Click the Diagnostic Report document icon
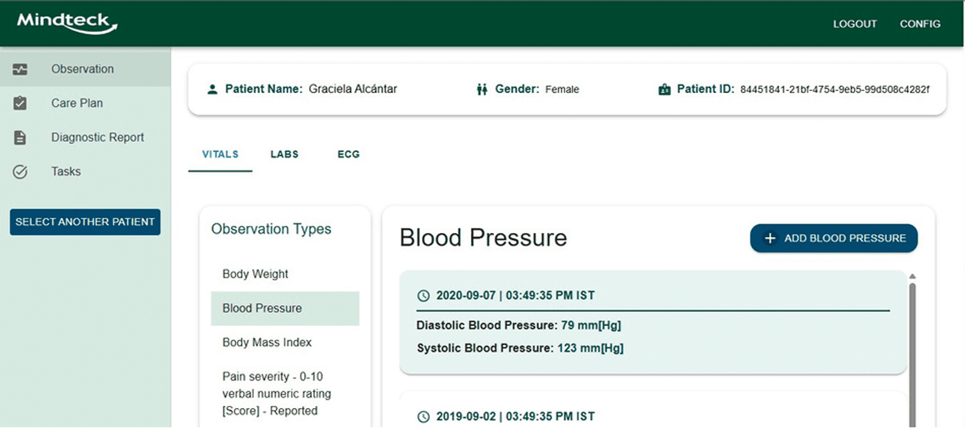The height and width of the screenshot is (428, 965). click(20, 137)
